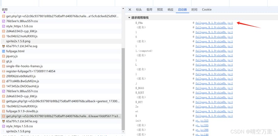Viewport: 278px width, 136px height.
Task: Open the source link for l.<computed>
Action: [x=214, y=51]
